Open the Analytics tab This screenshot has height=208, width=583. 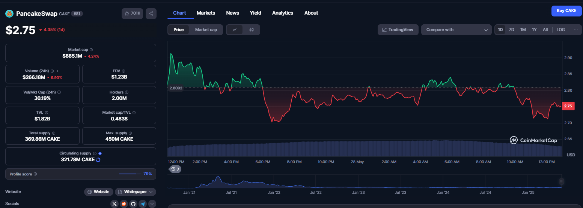[x=282, y=13]
